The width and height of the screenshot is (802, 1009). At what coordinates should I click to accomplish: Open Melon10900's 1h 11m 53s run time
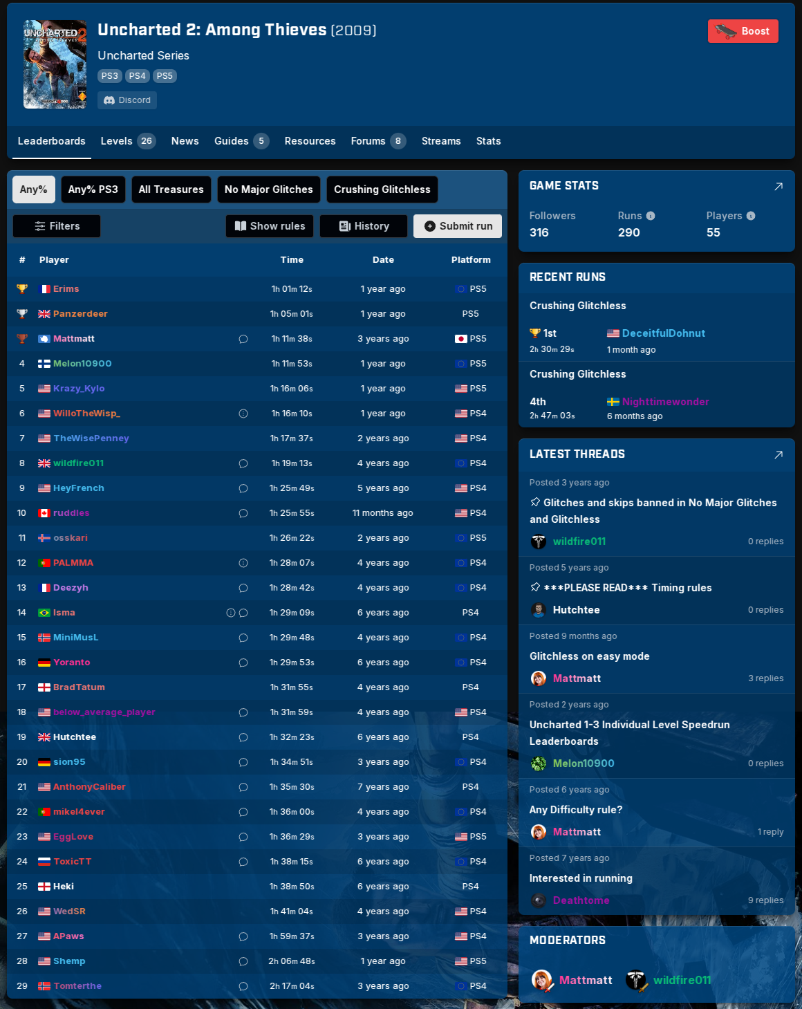(292, 364)
